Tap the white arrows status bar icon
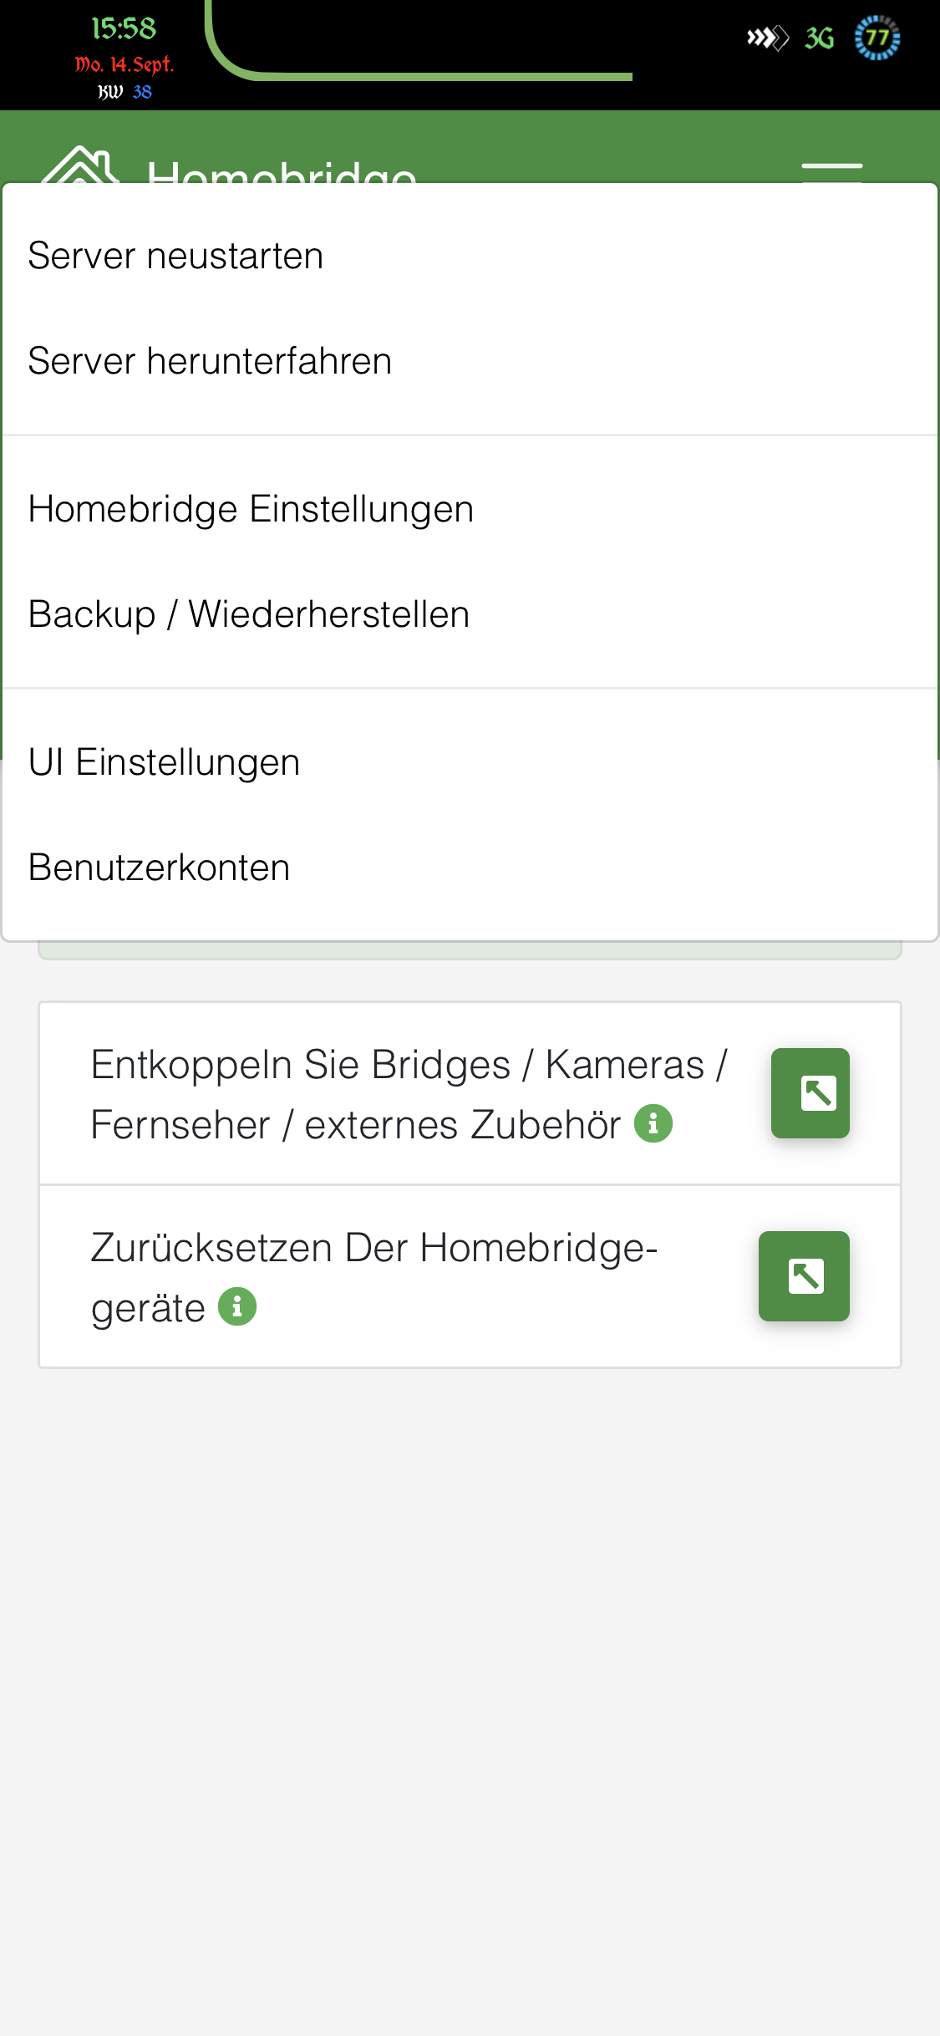Image resolution: width=940 pixels, height=2036 pixels. [767, 38]
